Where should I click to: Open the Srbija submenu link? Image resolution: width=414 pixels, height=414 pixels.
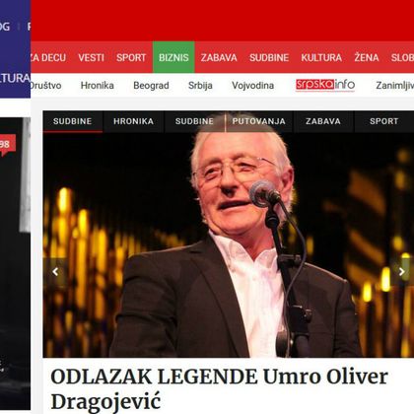click(200, 86)
